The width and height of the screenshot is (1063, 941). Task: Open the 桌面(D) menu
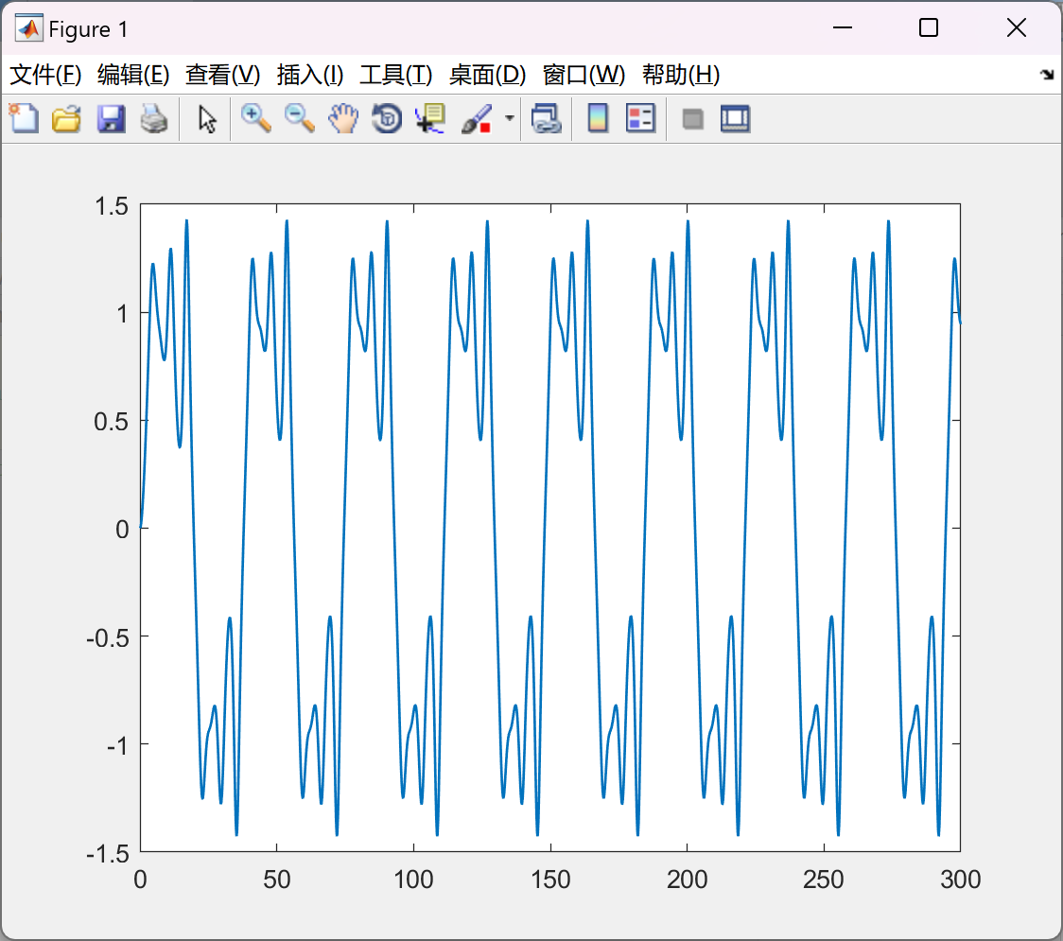pyautogui.click(x=487, y=75)
